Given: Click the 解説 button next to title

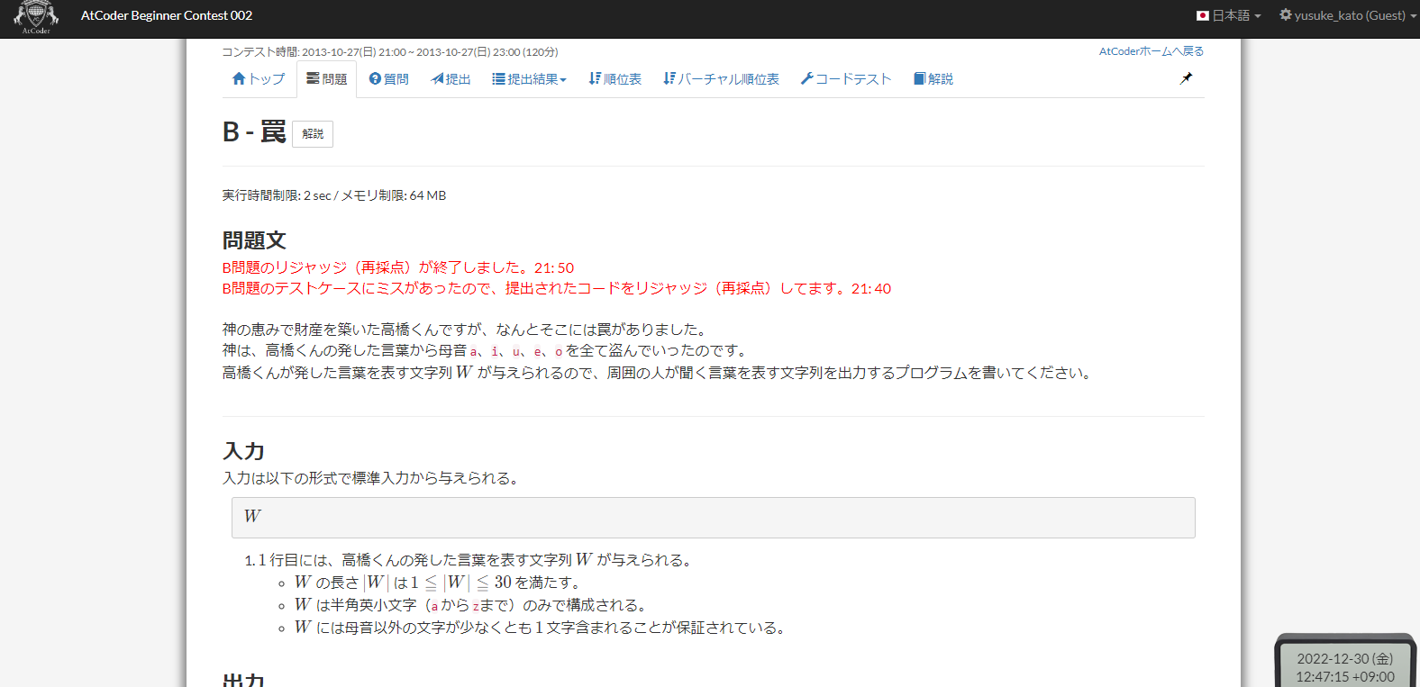Looking at the screenshot, I should (x=313, y=134).
